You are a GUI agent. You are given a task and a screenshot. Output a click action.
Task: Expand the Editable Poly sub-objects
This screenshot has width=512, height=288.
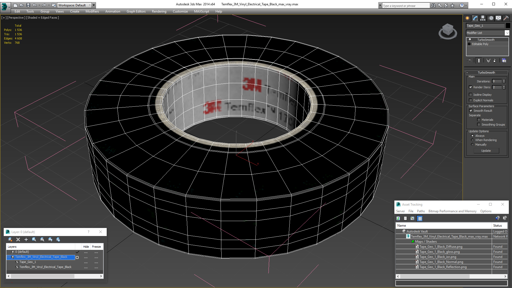(x=469, y=44)
